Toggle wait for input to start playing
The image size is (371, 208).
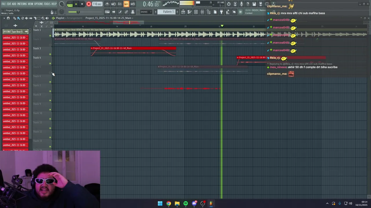(113, 4)
